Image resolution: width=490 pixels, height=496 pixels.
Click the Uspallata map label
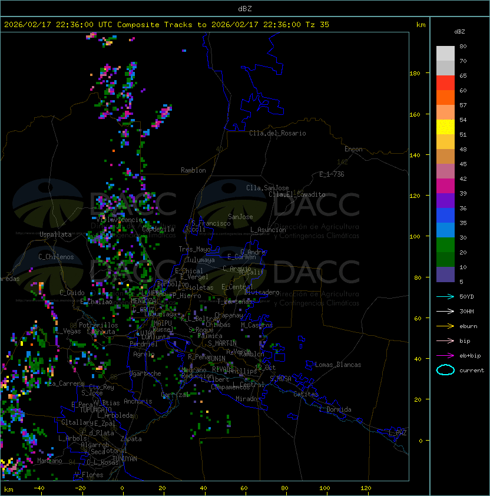coord(55,234)
